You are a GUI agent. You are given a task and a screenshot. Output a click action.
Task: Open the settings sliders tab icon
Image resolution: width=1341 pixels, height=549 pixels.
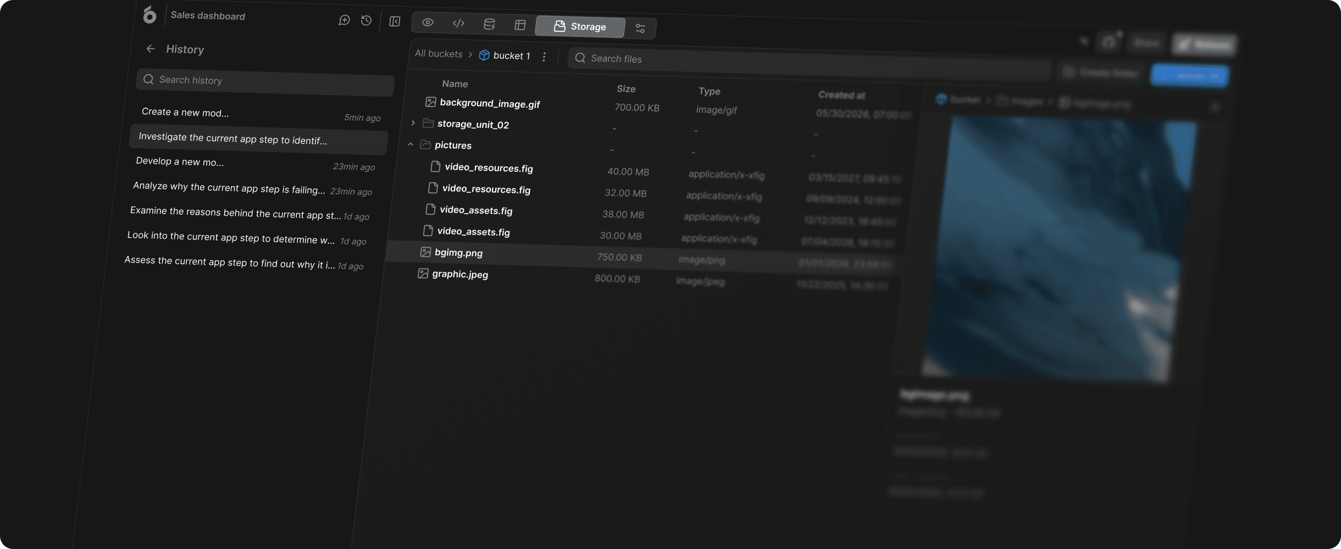(x=640, y=28)
